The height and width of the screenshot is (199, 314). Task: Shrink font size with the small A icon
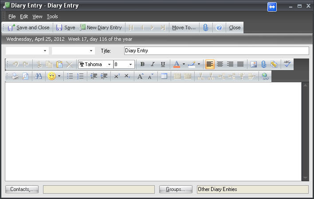tap(150, 76)
